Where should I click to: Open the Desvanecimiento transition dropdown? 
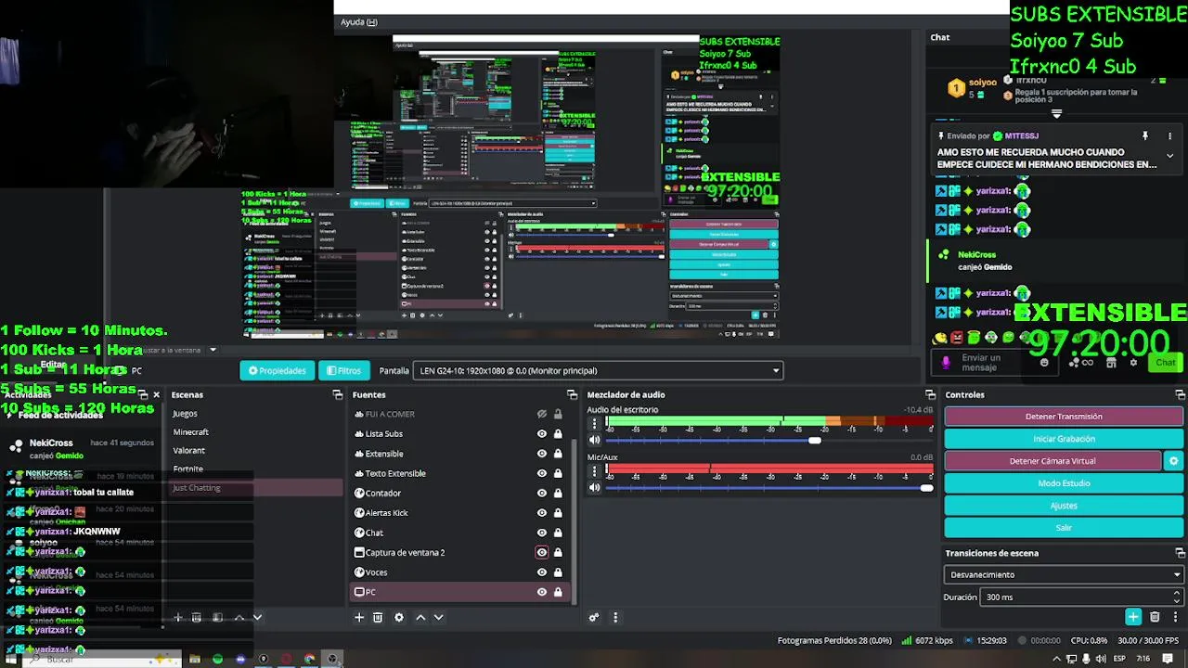tap(1064, 574)
